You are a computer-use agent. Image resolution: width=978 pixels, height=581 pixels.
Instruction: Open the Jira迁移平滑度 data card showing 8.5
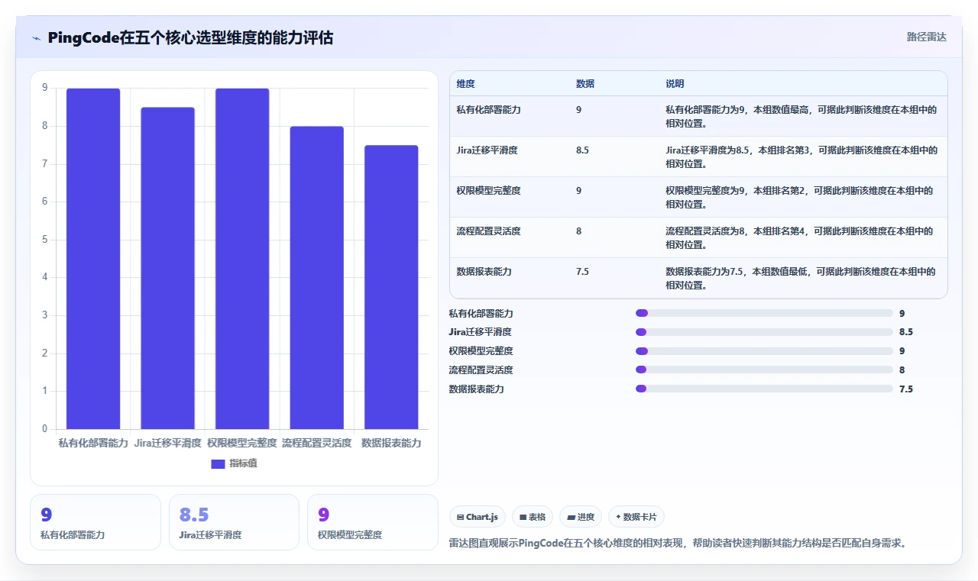click(x=234, y=522)
